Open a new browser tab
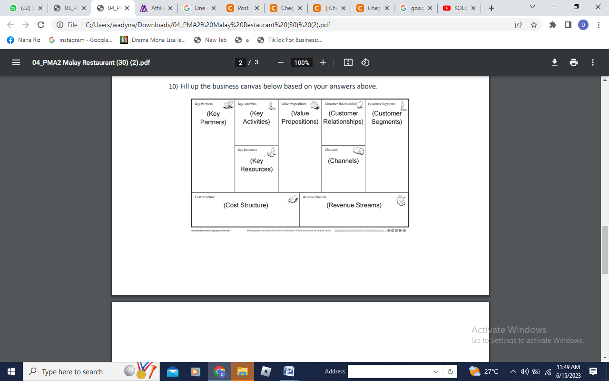609x381 pixels. [x=491, y=8]
